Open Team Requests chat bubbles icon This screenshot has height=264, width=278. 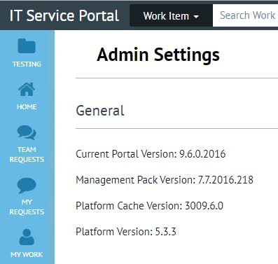coord(27,132)
